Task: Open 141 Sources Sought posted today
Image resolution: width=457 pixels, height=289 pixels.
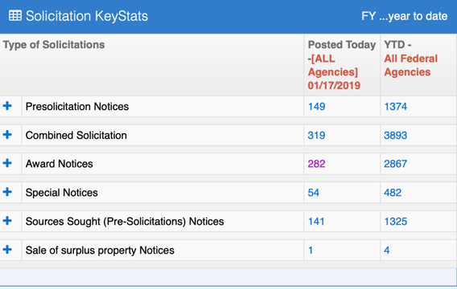Action: (316, 222)
